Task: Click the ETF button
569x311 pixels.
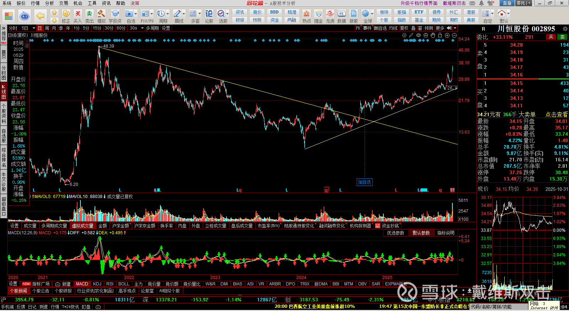Action: [419, 12]
